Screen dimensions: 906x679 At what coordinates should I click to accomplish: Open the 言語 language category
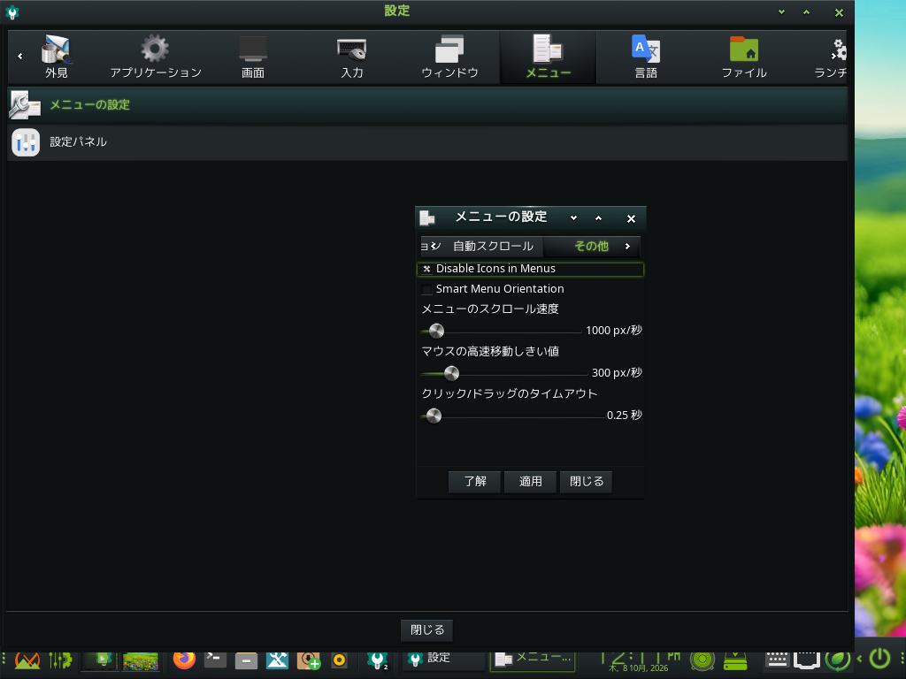[x=646, y=57]
